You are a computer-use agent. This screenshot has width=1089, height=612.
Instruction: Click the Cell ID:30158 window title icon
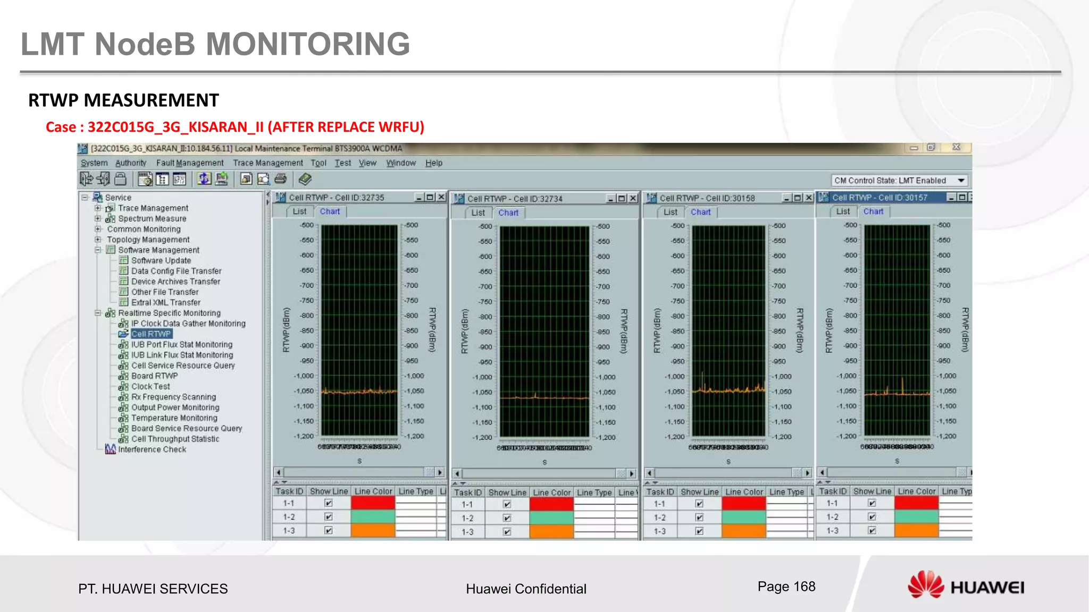pyautogui.click(x=651, y=198)
